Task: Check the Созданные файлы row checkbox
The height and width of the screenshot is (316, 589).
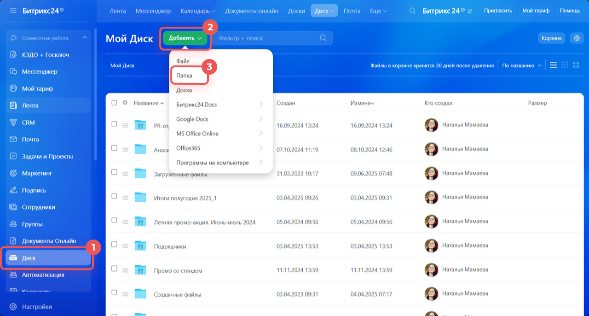Action: 114,293
